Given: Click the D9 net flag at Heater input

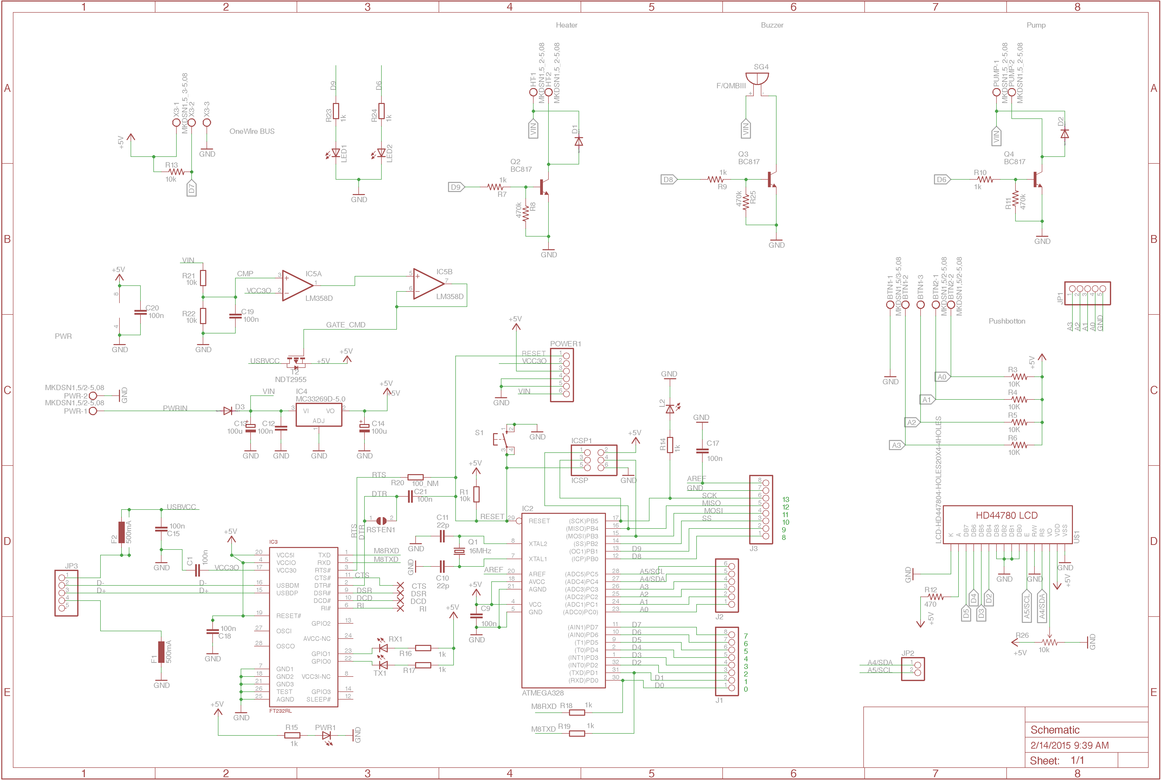Looking at the screenshot, I should tap(456, 187).
